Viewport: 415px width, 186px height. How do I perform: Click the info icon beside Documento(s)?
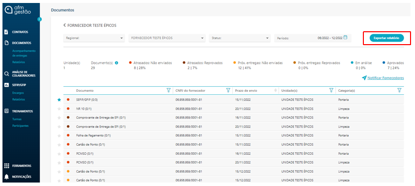click(117, 63)
